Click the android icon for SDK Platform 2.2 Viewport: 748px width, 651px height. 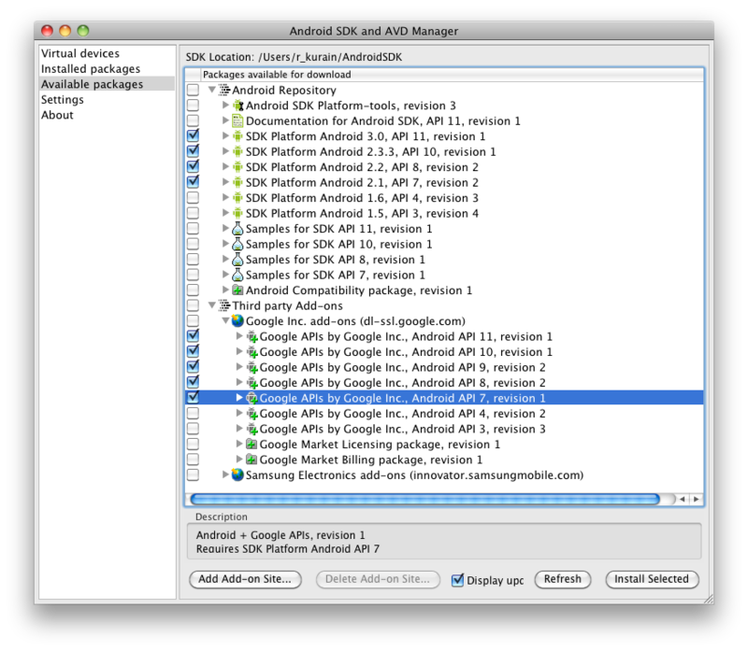pyautogui.click(x=237, y=167)
